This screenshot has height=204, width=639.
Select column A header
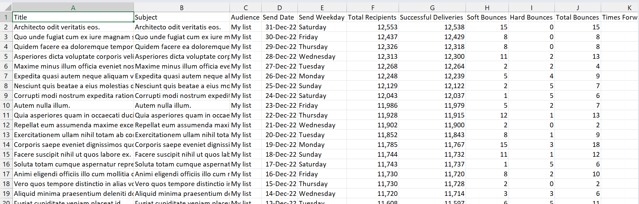pyautogui.click(x=73, y=7)
